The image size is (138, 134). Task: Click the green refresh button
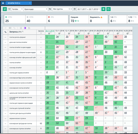pos(5,9)
